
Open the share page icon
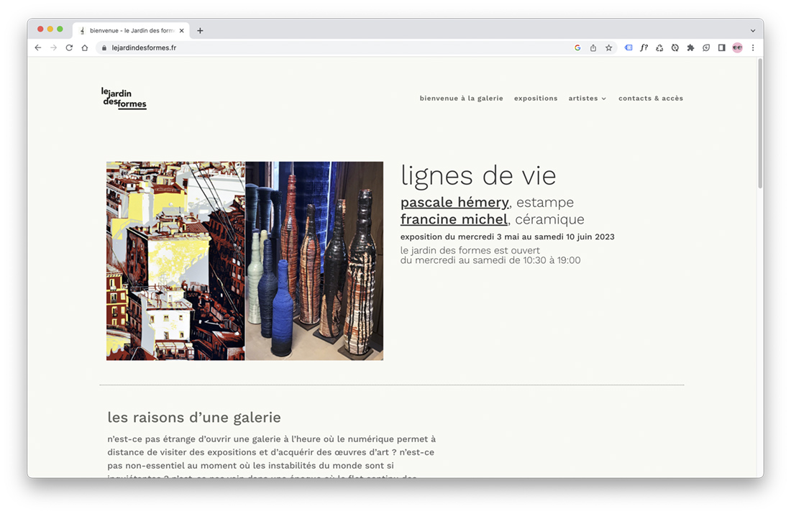593,48
